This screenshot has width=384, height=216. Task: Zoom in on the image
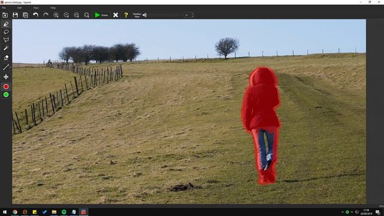point(56,15)
